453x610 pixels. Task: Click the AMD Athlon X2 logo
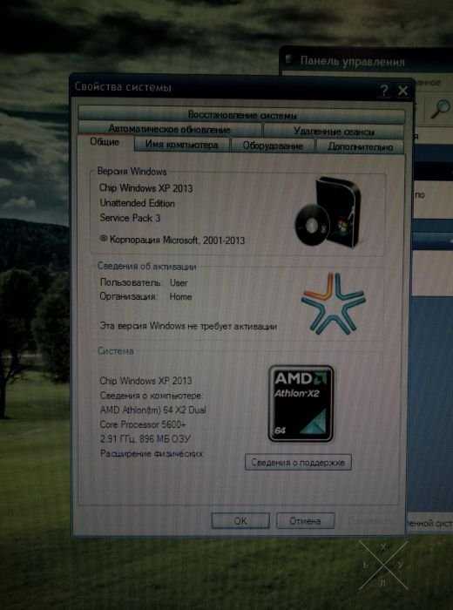301,403
